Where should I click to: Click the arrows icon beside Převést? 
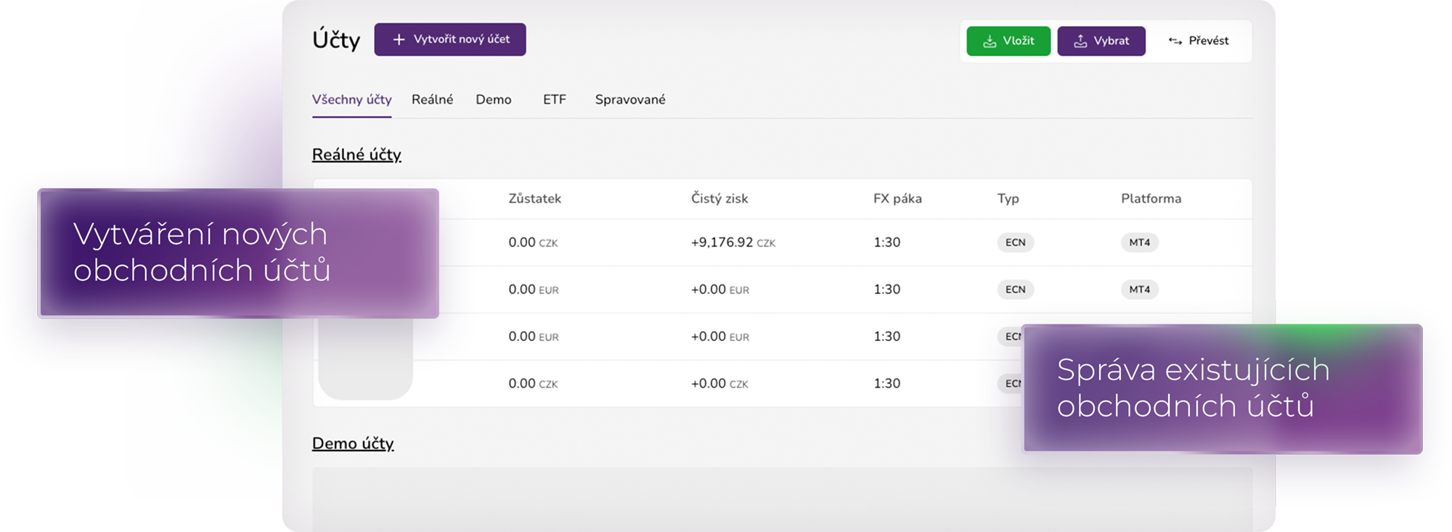(1175, 41)
